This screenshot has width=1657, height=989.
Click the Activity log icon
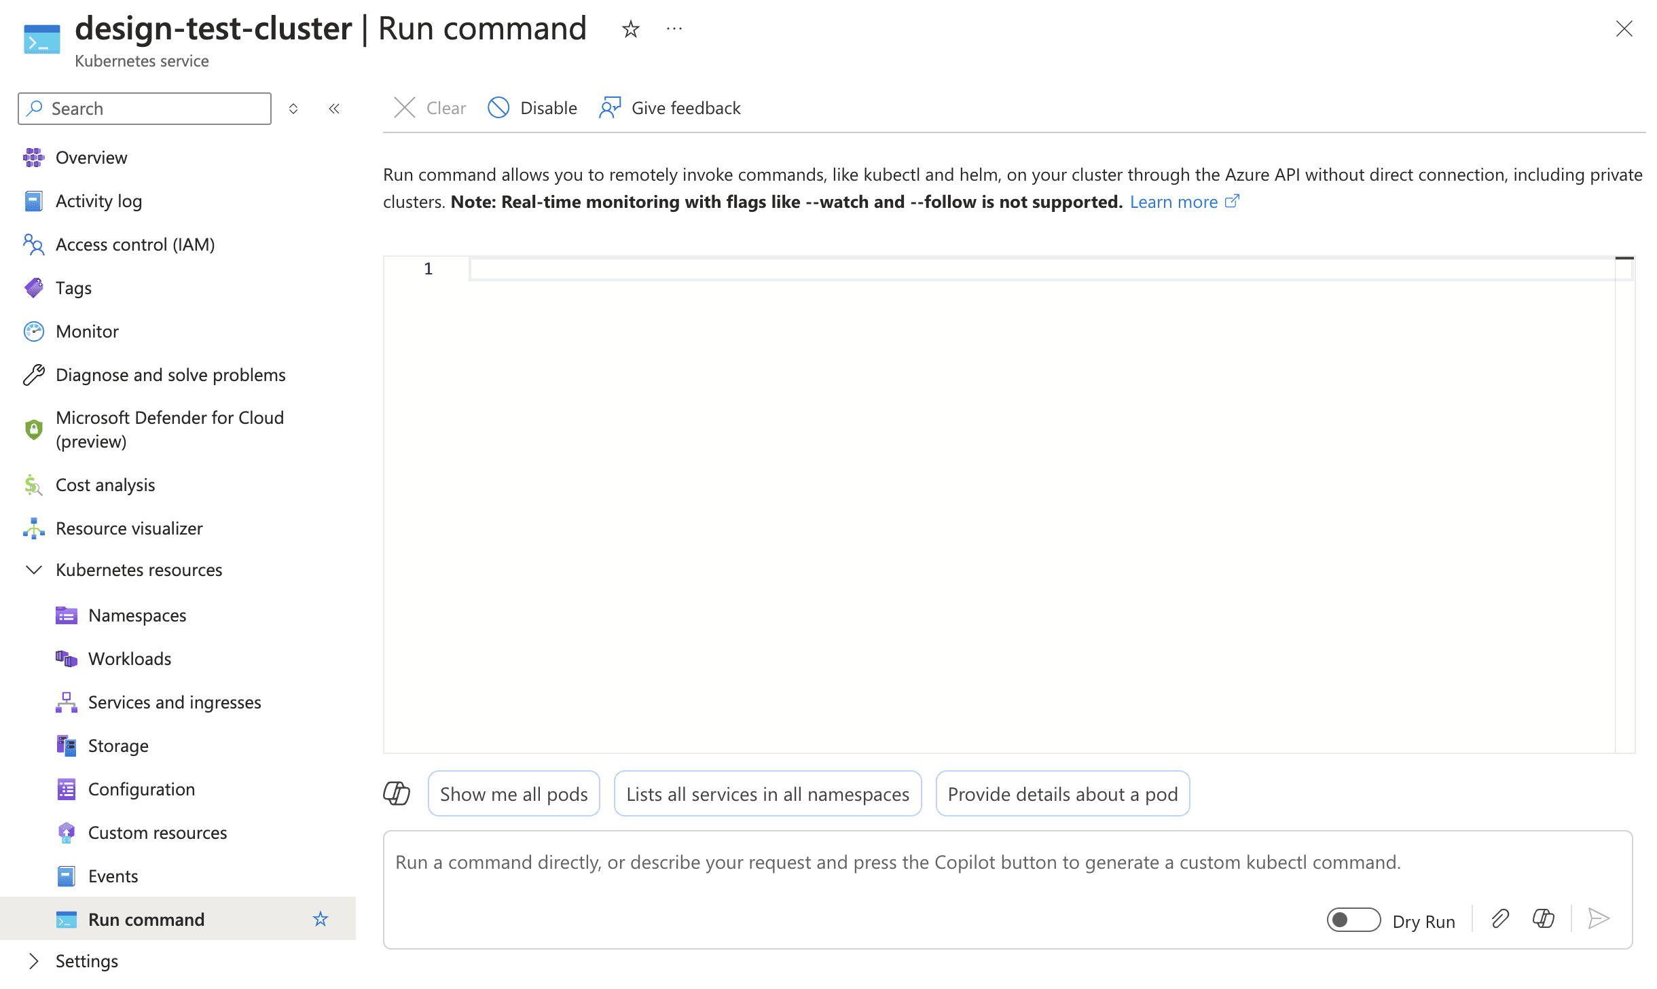pos(33,201)
